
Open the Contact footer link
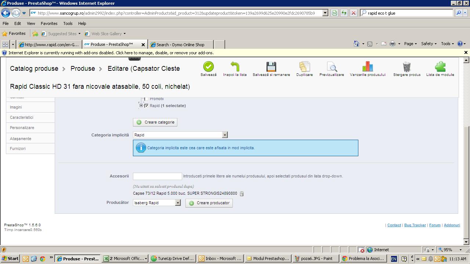coord(394,225)
